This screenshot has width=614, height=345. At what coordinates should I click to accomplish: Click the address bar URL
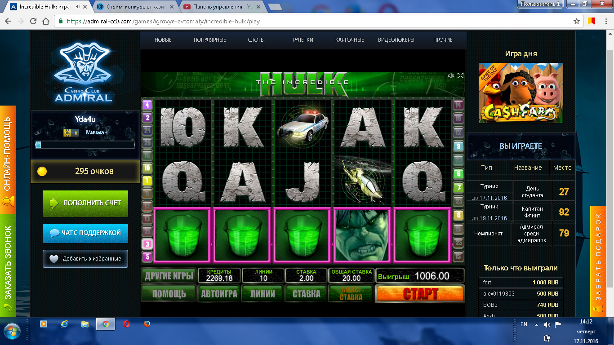tap(163, 21)
